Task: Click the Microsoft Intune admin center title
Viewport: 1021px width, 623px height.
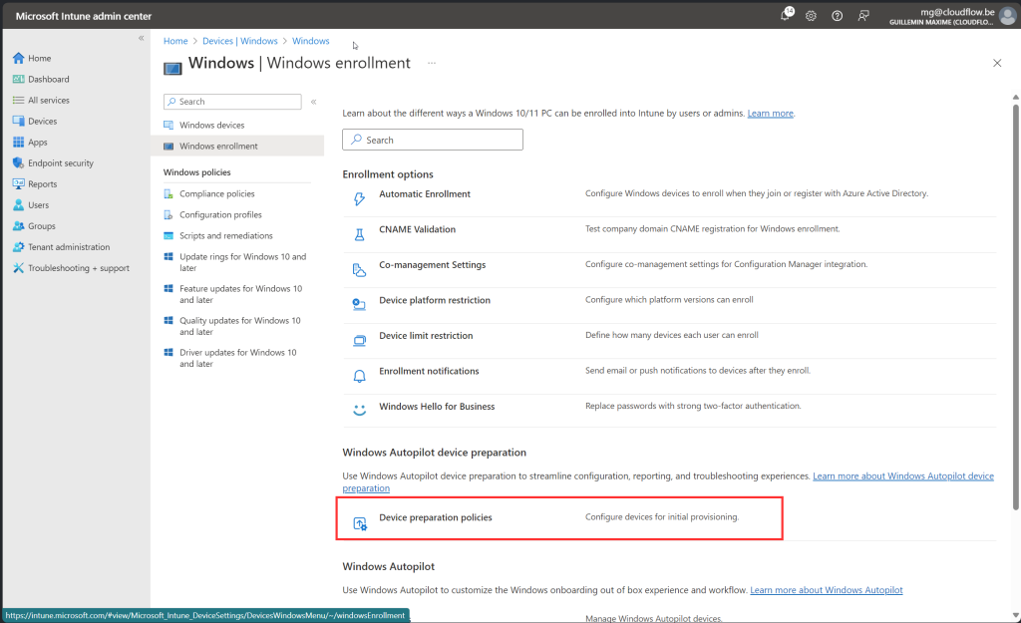Action: tap(84, 16)
